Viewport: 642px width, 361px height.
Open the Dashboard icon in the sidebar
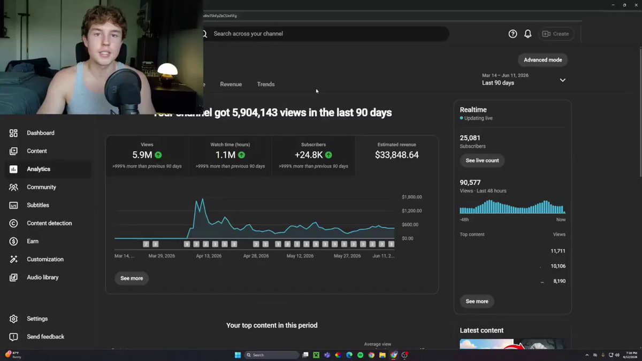[x=14, y=133]
